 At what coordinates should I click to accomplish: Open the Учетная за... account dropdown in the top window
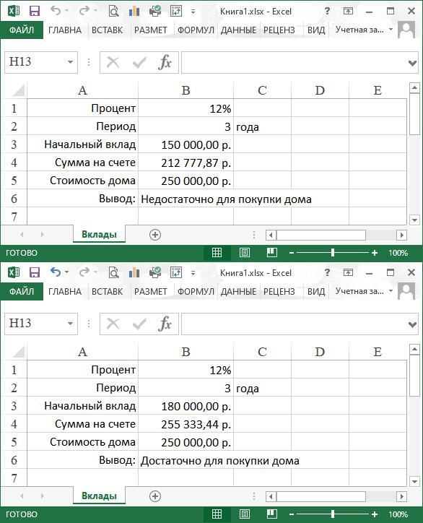pos(391,30)
